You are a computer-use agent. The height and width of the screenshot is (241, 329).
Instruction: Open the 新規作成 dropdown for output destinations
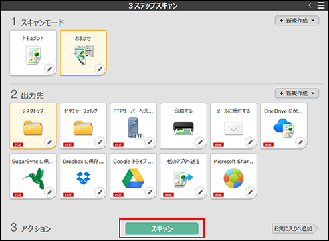pyautogui.click(x=297, y=93)
